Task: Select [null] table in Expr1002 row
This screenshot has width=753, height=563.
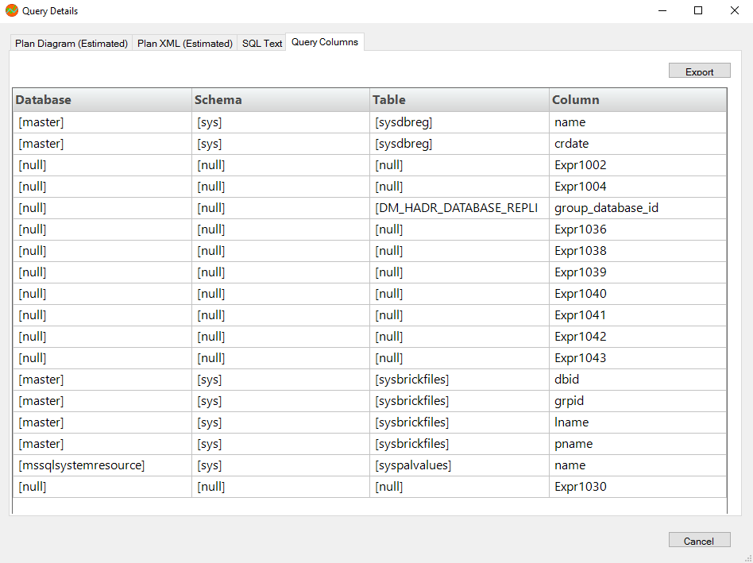Action: 460,165
